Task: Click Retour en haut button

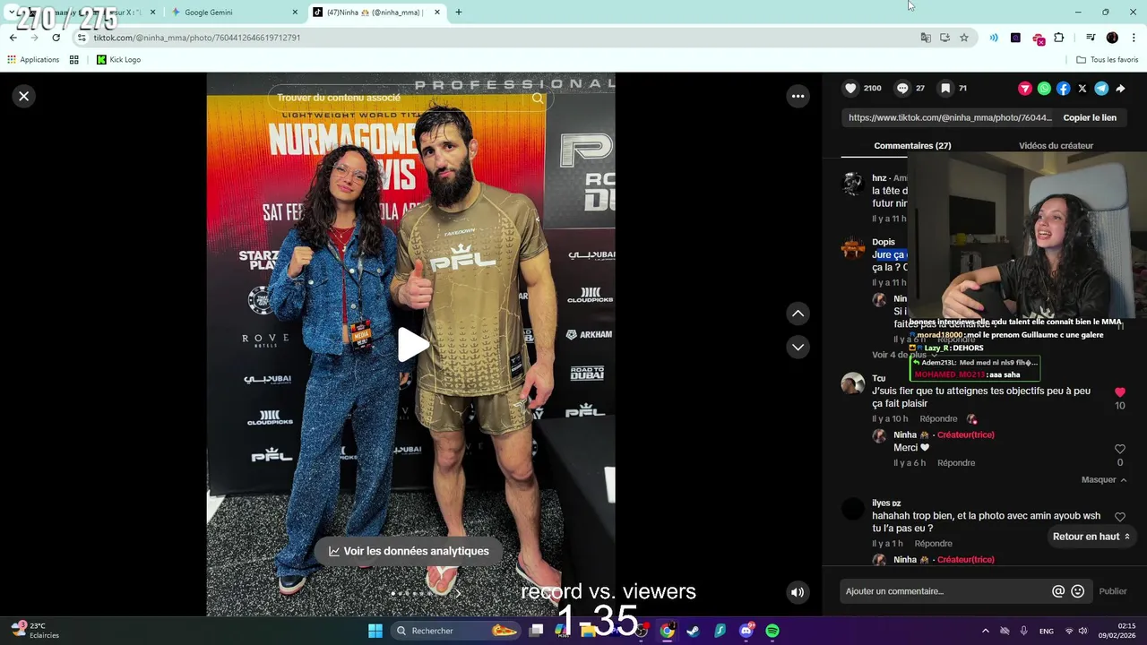Action: [x=1091, y=537]
